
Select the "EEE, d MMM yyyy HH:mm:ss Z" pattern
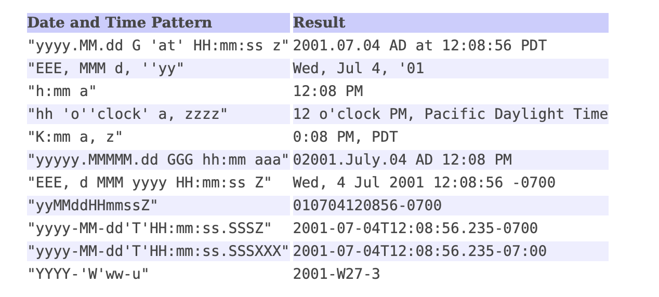149,183
